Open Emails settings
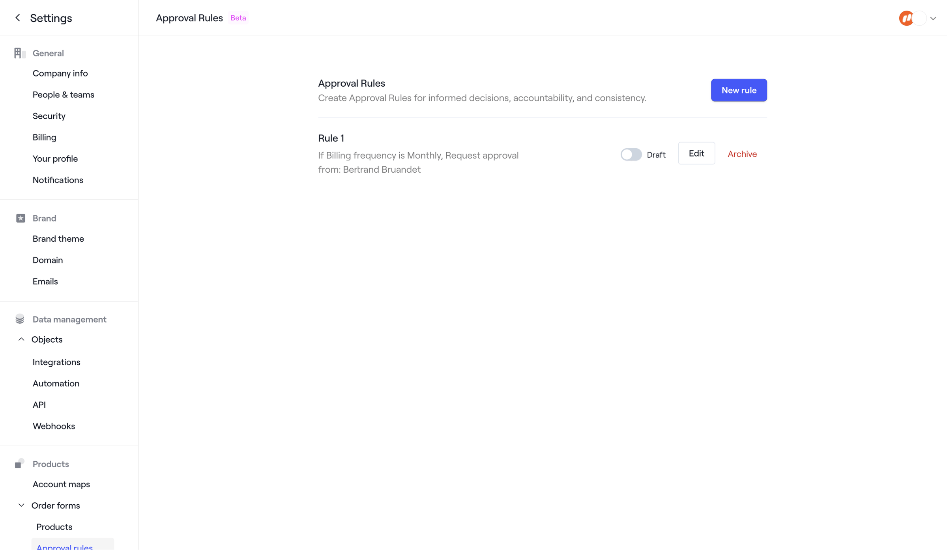 click(45, 281)
